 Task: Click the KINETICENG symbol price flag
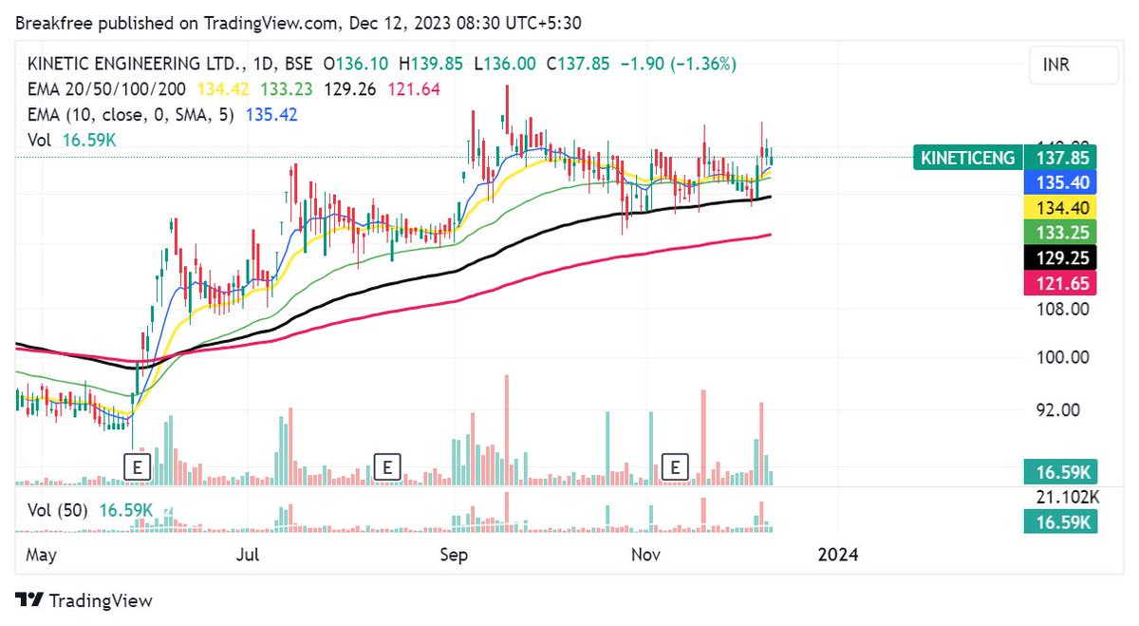(967, 158)
